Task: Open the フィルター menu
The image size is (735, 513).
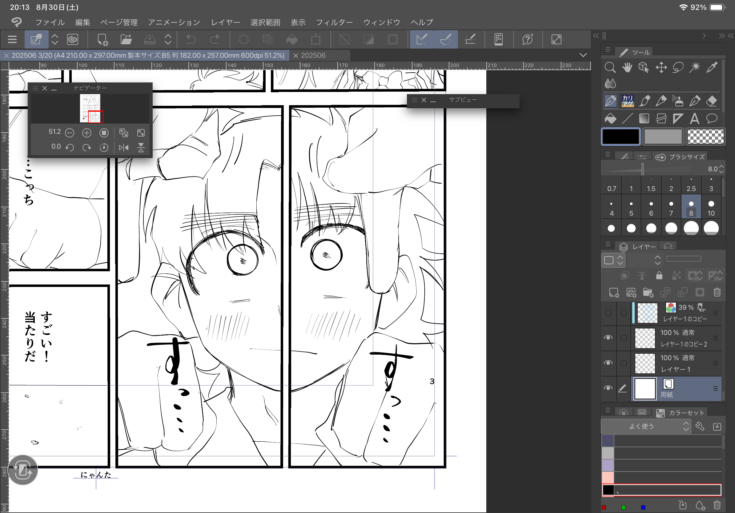Action: click(x=334, y=22)
